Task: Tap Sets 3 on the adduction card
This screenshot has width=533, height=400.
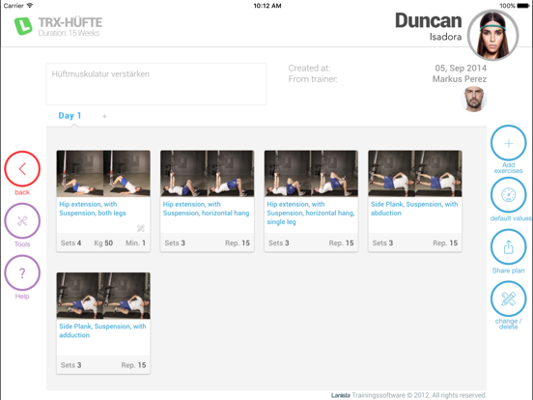Action: 70,365
